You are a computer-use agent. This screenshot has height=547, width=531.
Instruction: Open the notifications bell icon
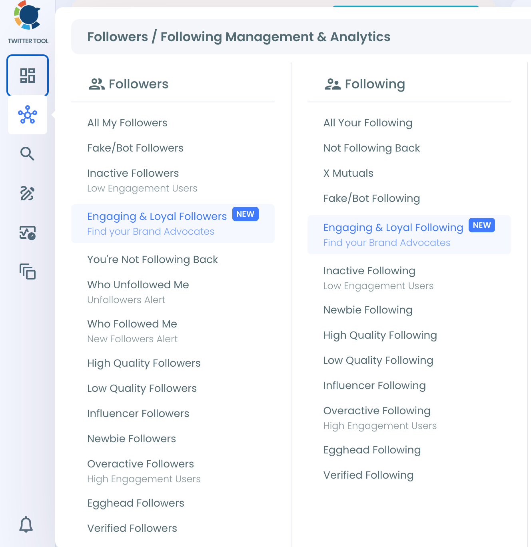(x=26, y=524)
